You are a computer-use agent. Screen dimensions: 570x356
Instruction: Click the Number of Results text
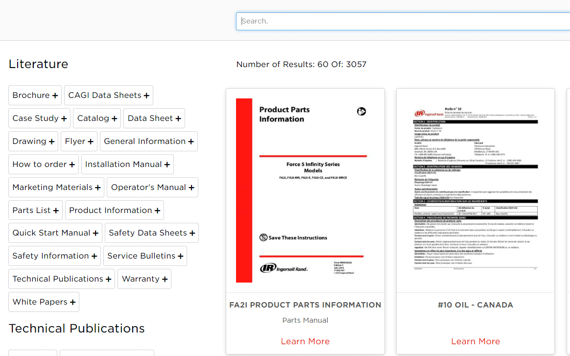(301, 64)
